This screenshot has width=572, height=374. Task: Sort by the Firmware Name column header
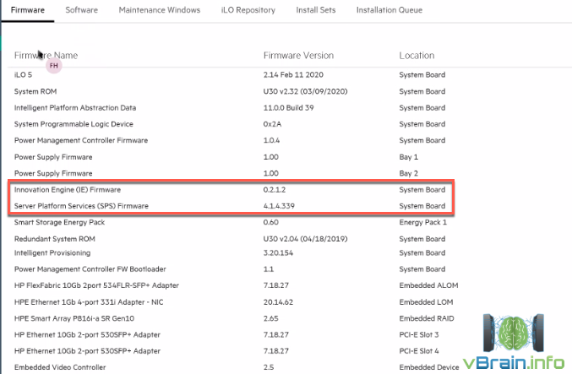tap(46, 56)
